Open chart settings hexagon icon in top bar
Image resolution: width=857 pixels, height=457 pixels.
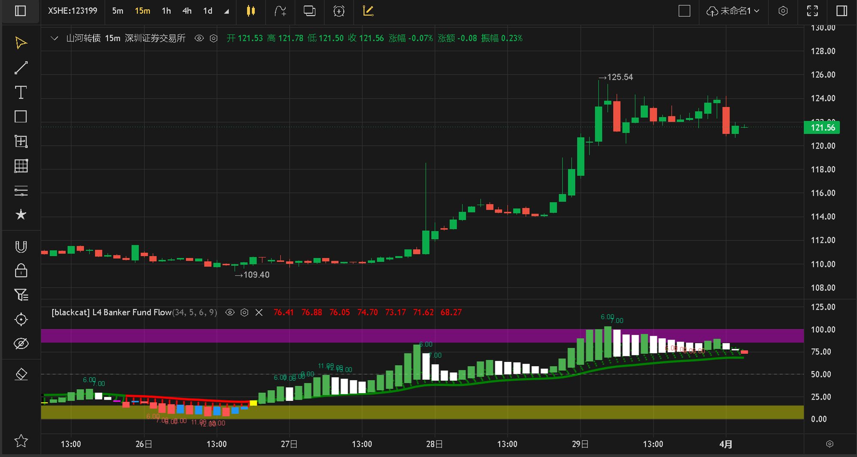pyautogui.click(x=783, y=11)
